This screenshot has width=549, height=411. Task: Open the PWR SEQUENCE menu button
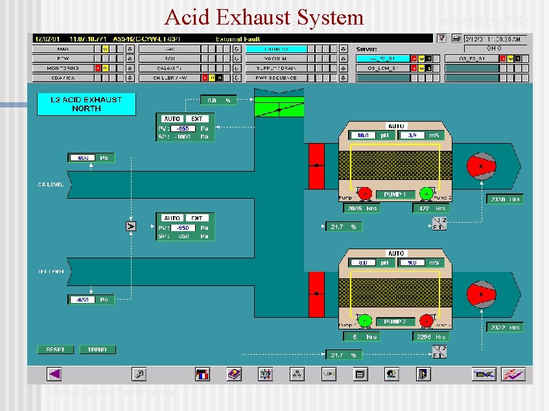(x=276, y=78)
